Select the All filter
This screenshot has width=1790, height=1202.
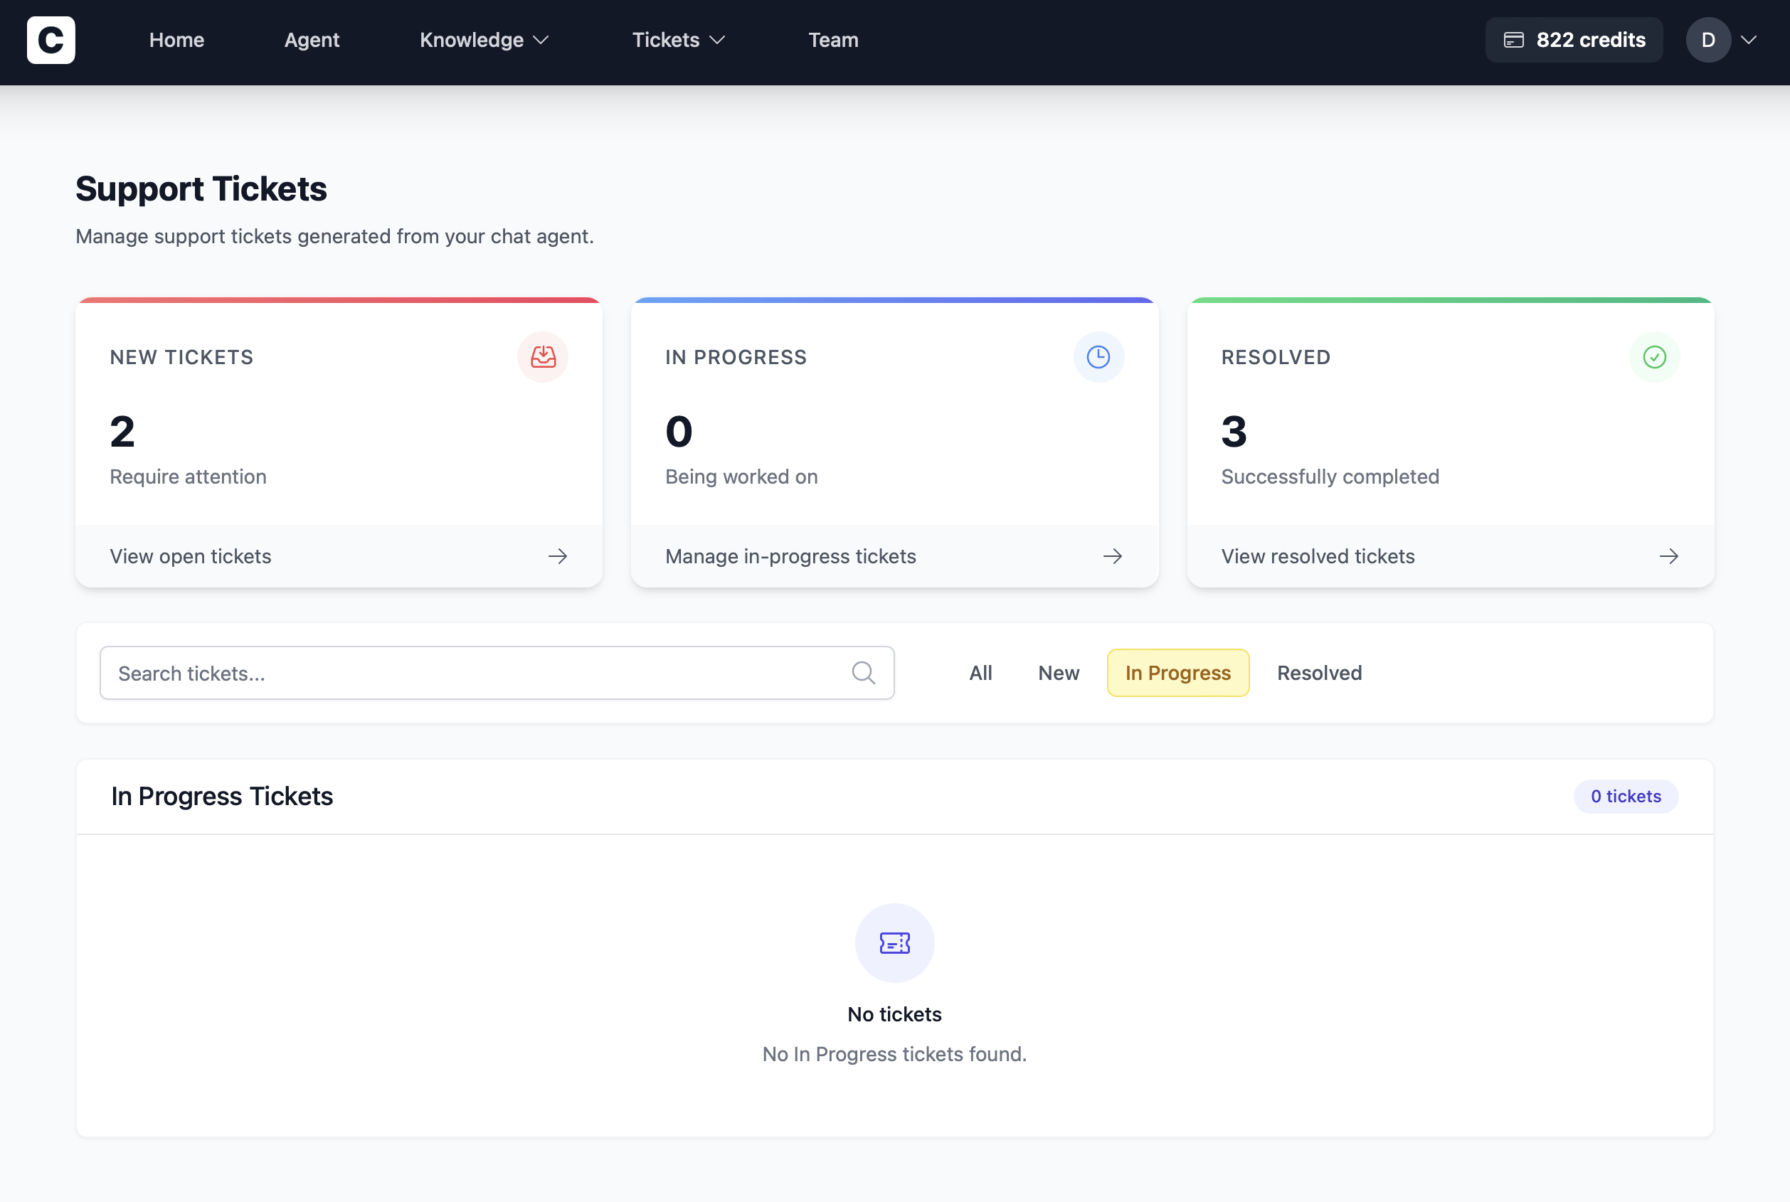click(980, 673)
